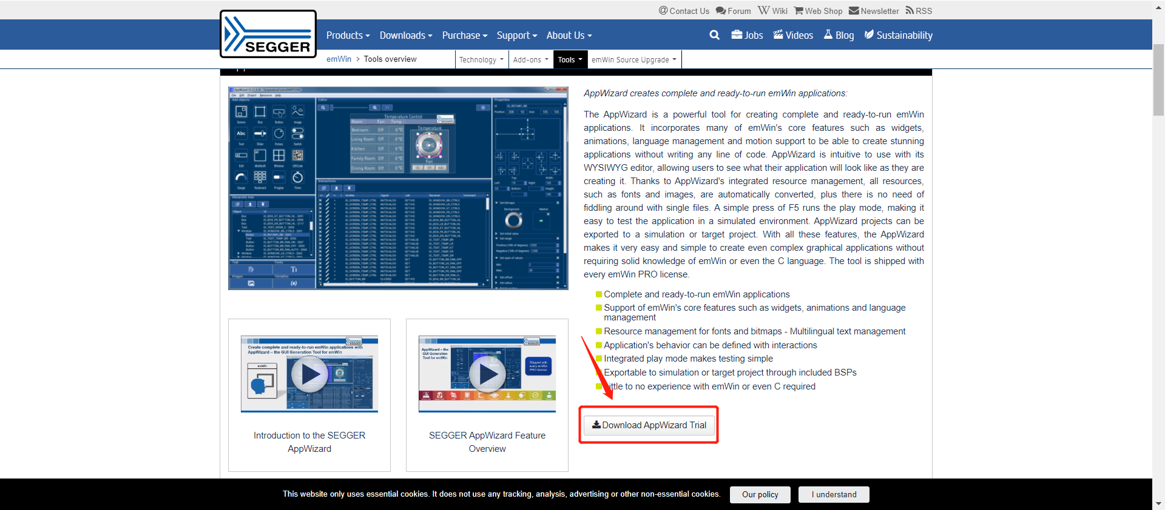Click the page vertical scrollbar thumb
Screen dimensions: 1165x510
[x=1158, y=79]
